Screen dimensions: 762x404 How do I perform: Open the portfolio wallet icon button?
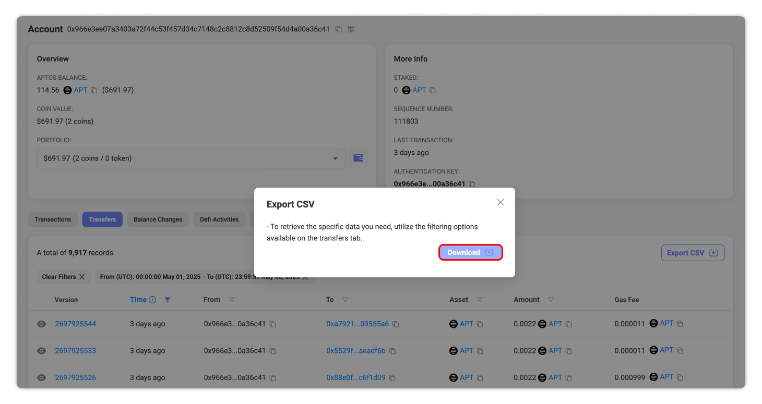coord(358,158)
